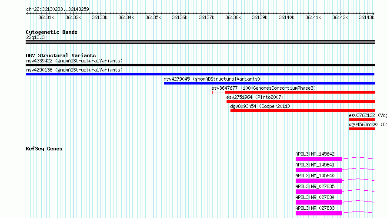Click the 36143k ruler tick label
The width and height of the screenshot is (387, 218).
click(367, 17)
